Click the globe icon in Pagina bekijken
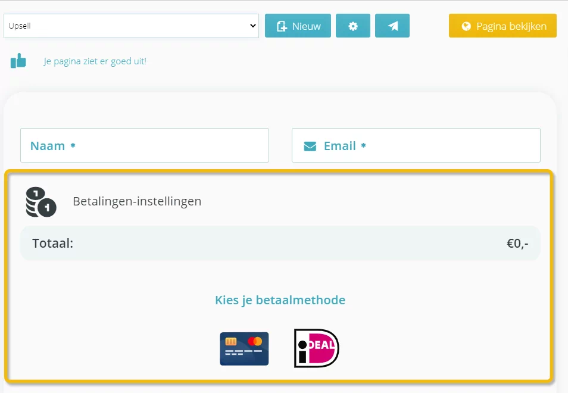Screen dimensions: 568x393 coord(466,26)
